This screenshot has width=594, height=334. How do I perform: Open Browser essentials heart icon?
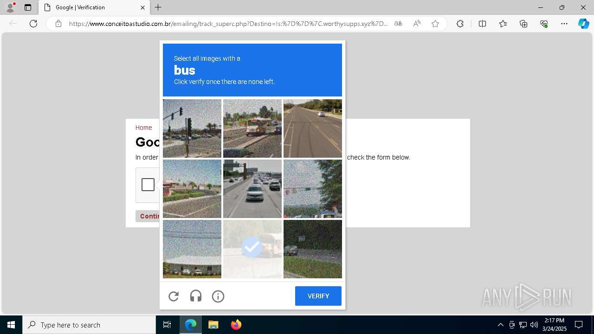[544, 24]
